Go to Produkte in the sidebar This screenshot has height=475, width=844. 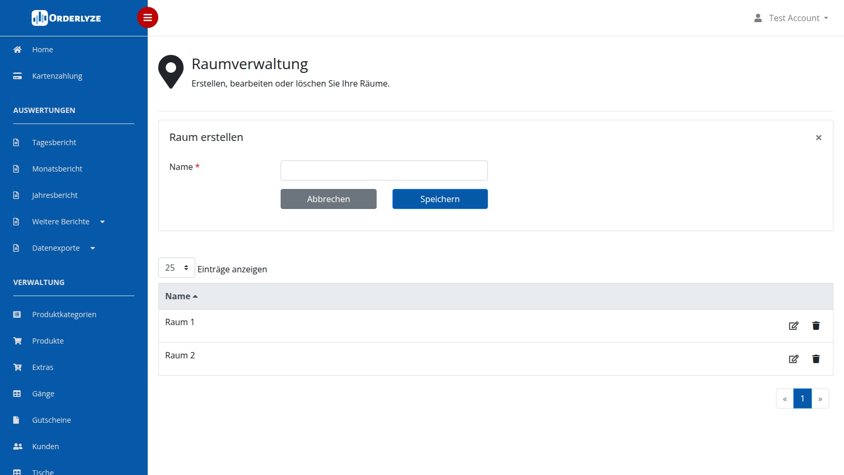pyautogui.click(x=48, y=341)
